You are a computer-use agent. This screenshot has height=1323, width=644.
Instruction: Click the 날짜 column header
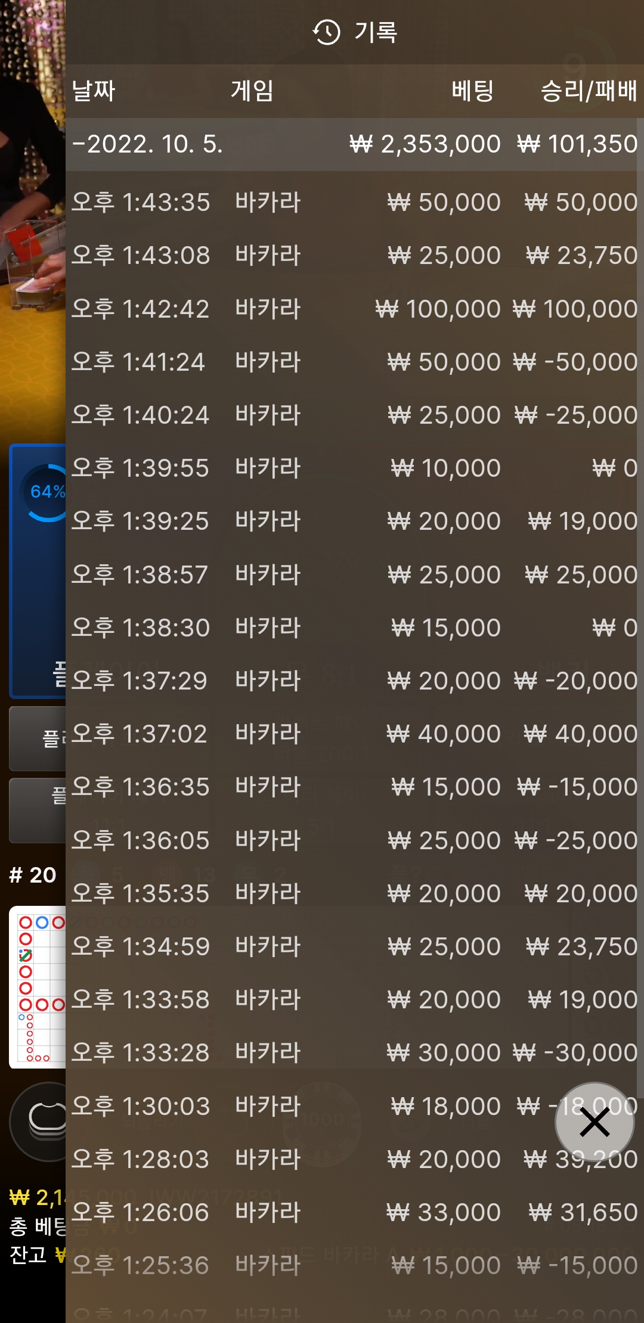(94, 91)
